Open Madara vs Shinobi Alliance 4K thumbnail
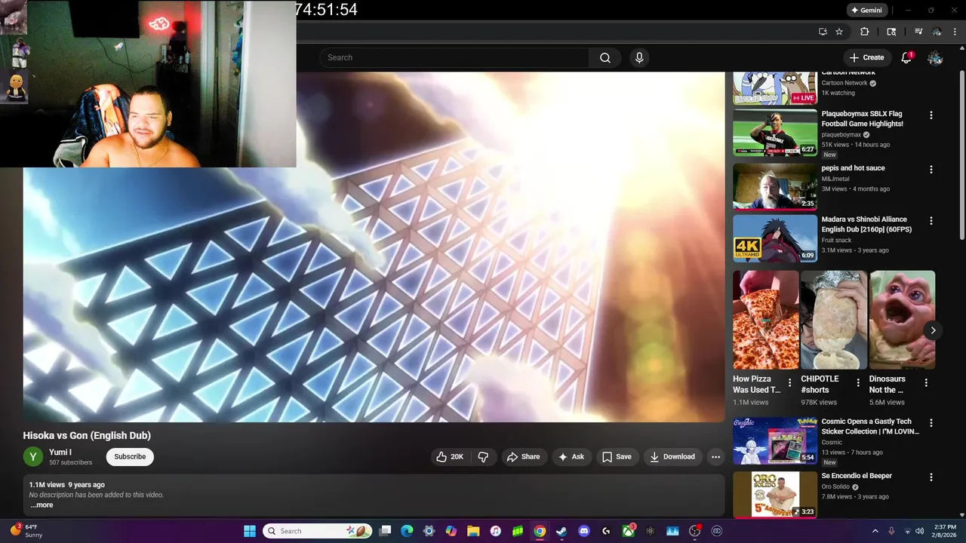This screenshot has height=543, width=966. [x=775, y=238]
